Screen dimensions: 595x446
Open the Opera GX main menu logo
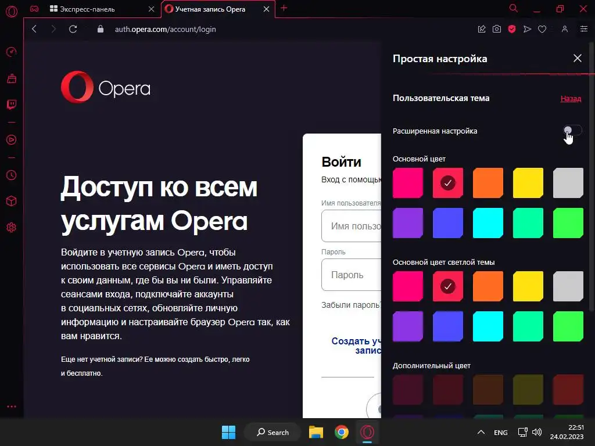click(12, 12)
